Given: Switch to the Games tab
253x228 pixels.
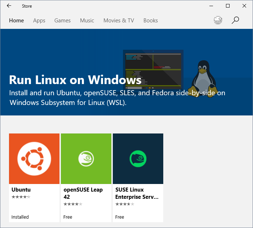Looking at the screenshot, I should [62, 21].
